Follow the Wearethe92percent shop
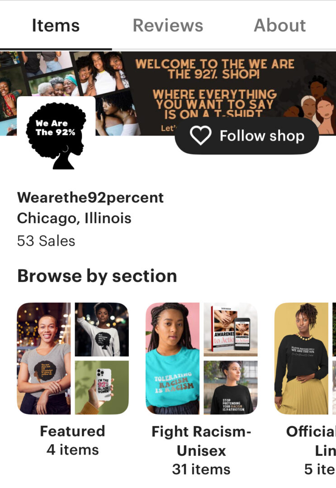Image resolution: width=336 pixels, height=488 pixels. [x=246, y=136]
